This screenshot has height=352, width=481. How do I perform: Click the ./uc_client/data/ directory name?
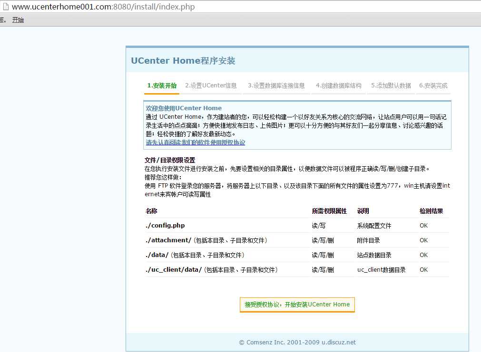click(x=174, y=270)
